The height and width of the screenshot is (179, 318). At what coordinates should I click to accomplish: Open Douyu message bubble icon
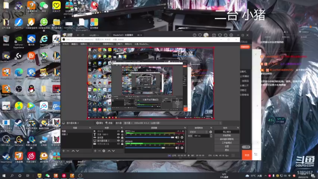pos(225,35)
